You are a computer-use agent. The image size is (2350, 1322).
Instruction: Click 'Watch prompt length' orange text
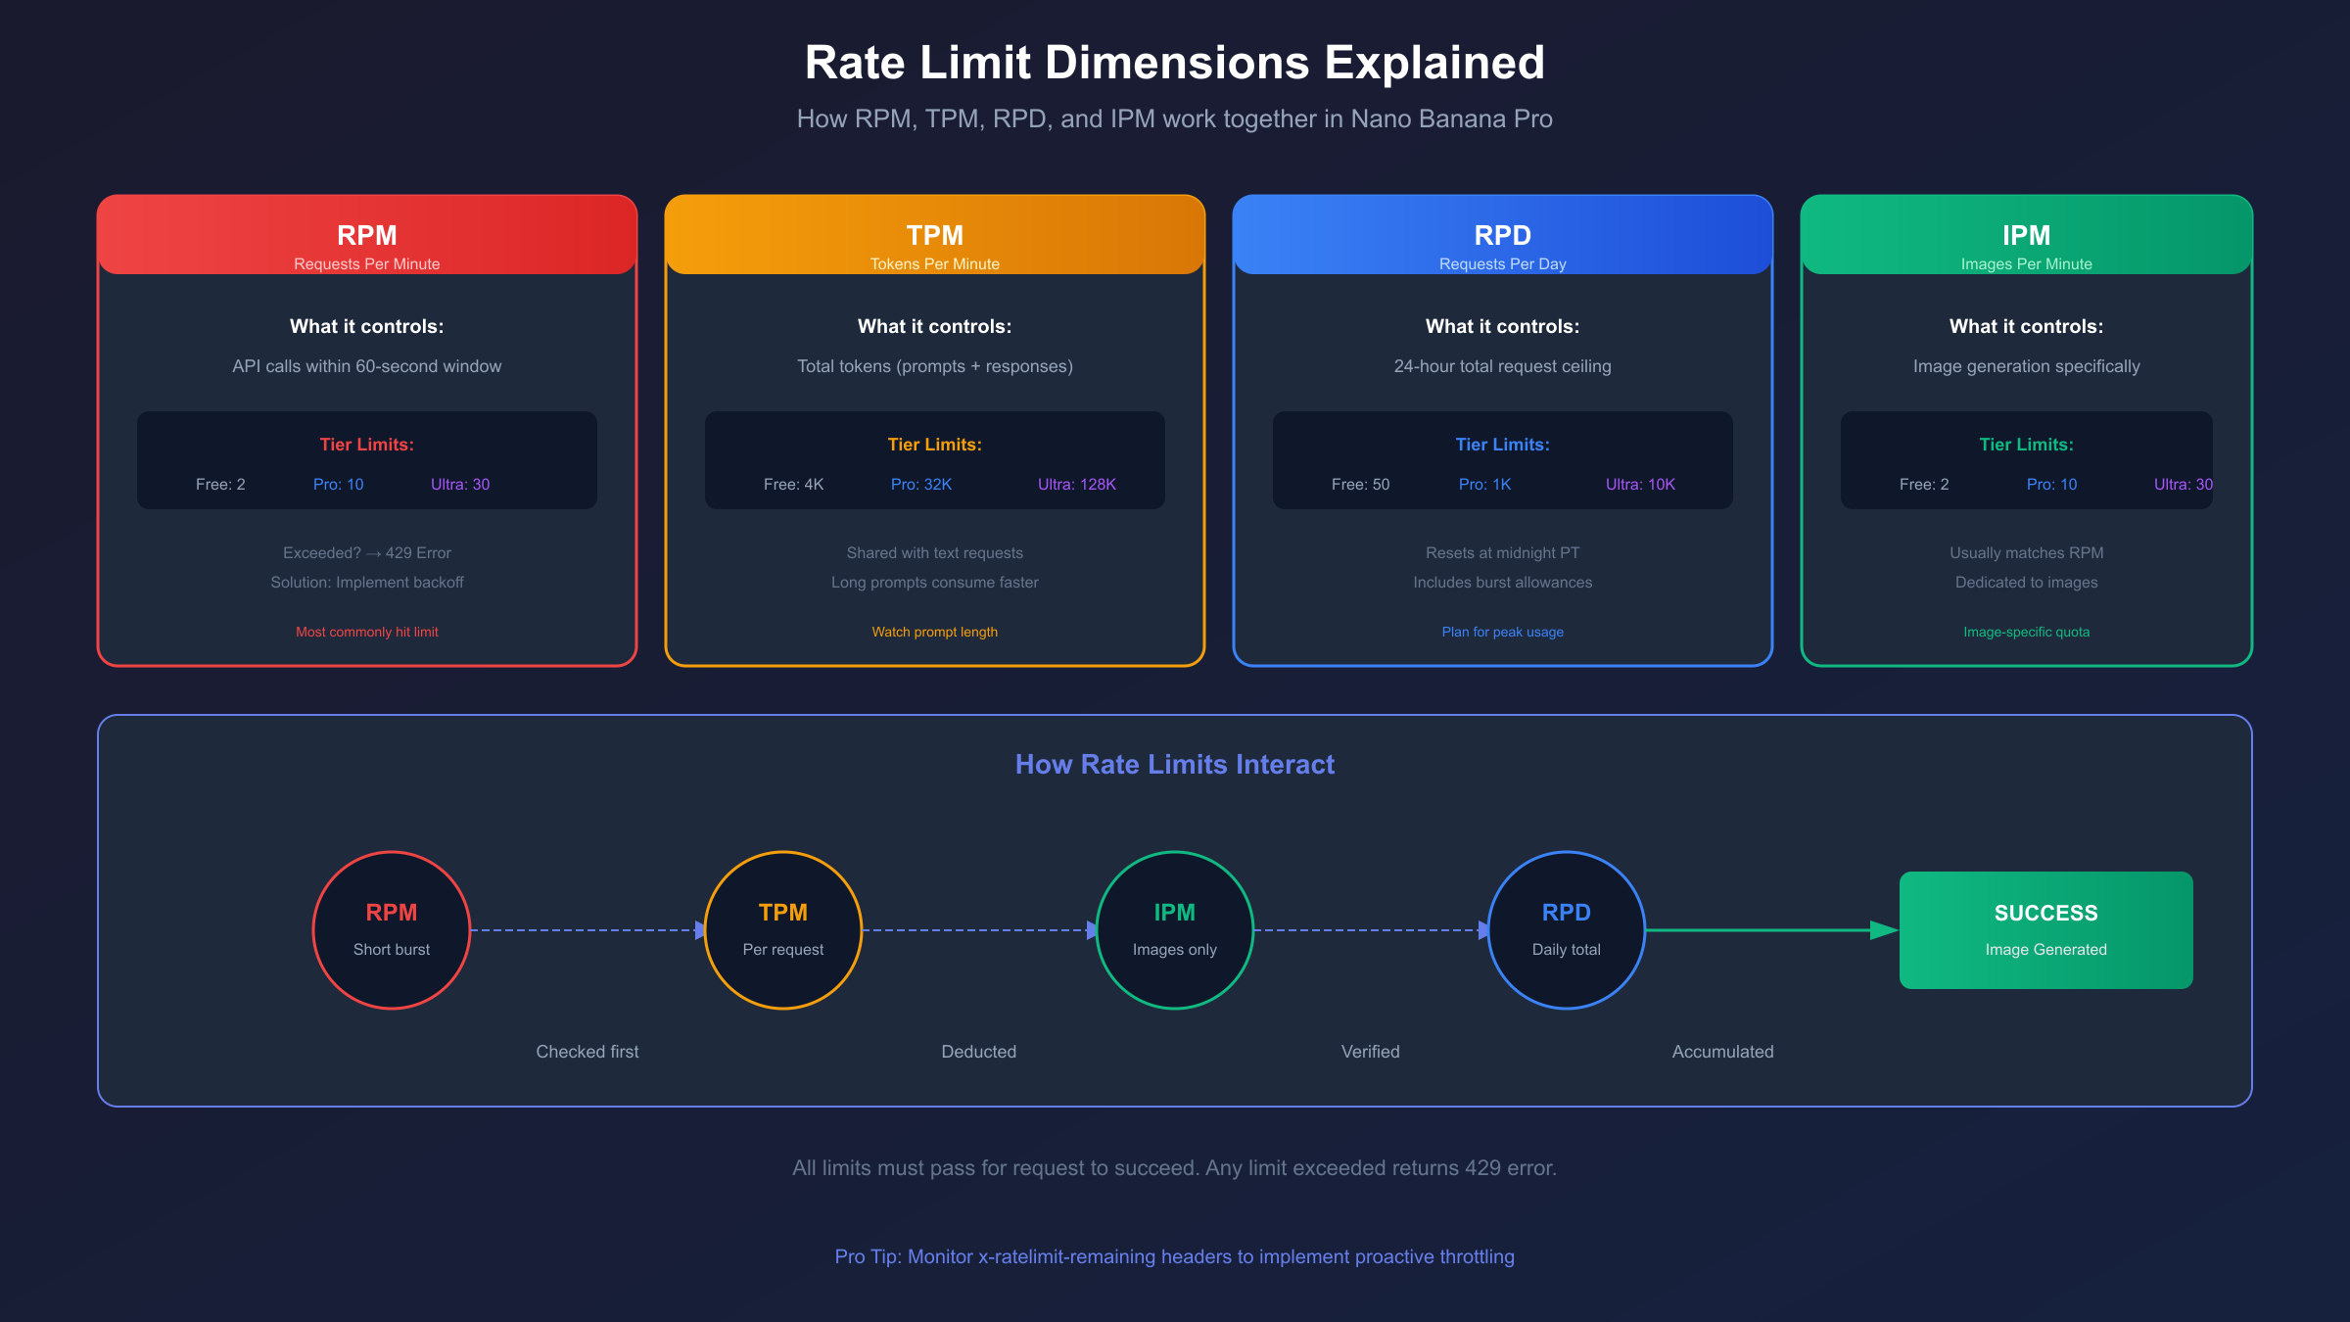coord(935,632)
